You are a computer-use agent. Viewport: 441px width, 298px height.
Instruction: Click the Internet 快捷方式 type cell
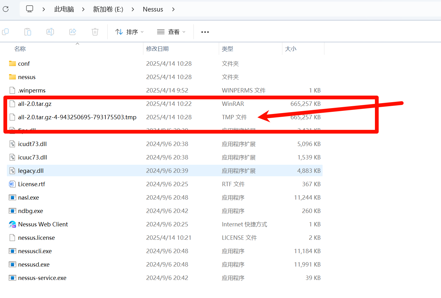(x=245, y=224)
